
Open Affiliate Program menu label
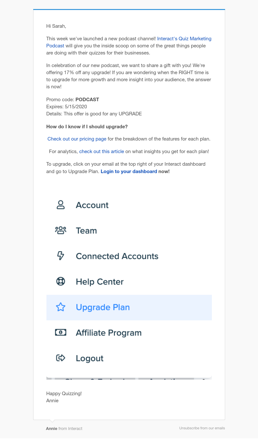[x=109, y=333]
